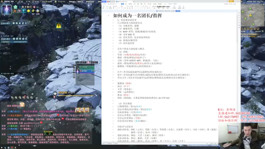The image size is (265, 149).
Task: Open the 选择 tool dropdown
Action: tap(184, 7)
